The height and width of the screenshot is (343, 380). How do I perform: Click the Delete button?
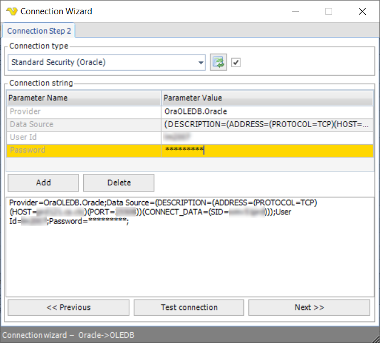click(x=119, y=182)
